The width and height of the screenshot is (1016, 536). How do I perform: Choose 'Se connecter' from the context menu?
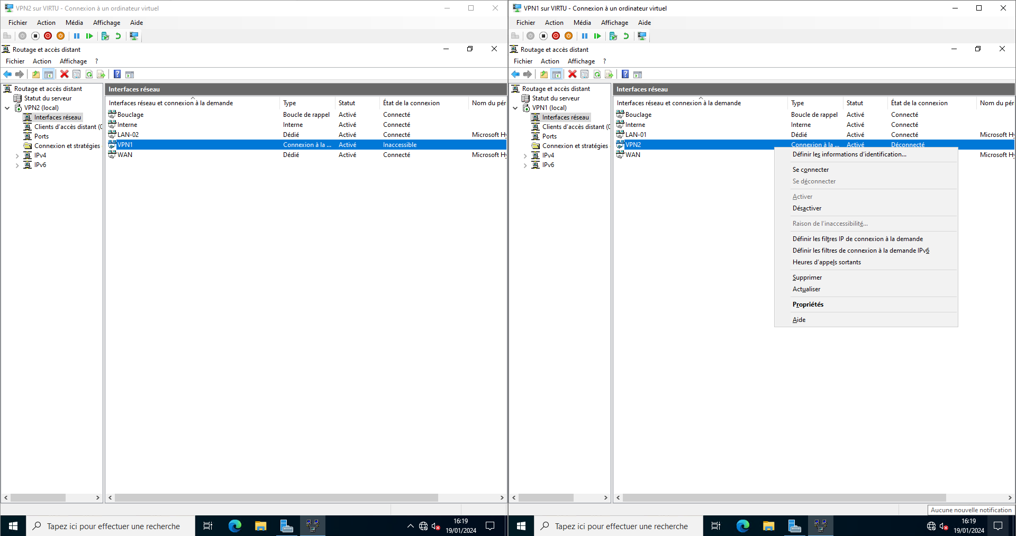(810, 170)
